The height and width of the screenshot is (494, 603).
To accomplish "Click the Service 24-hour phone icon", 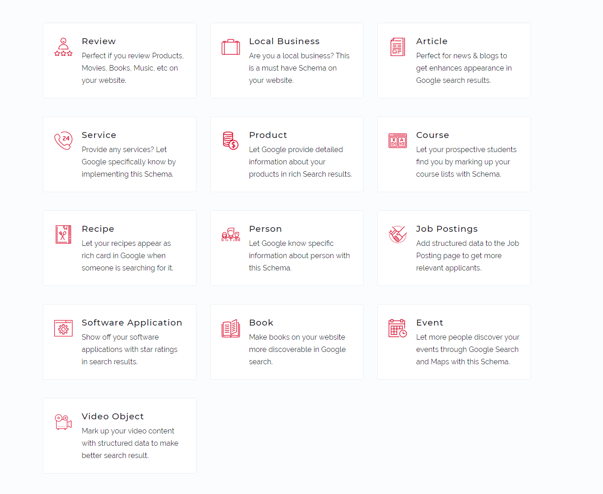I will [63, 140].
